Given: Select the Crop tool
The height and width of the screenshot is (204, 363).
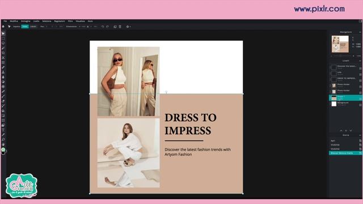Looking at the screenshot, I should click(x=3, y=53).
